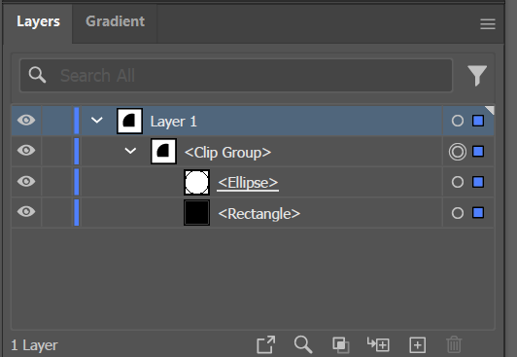Click the Delete Selection trash icon
Image resolution: width=517 pixels, height=357 pixels.
click(x=454, y=344)
